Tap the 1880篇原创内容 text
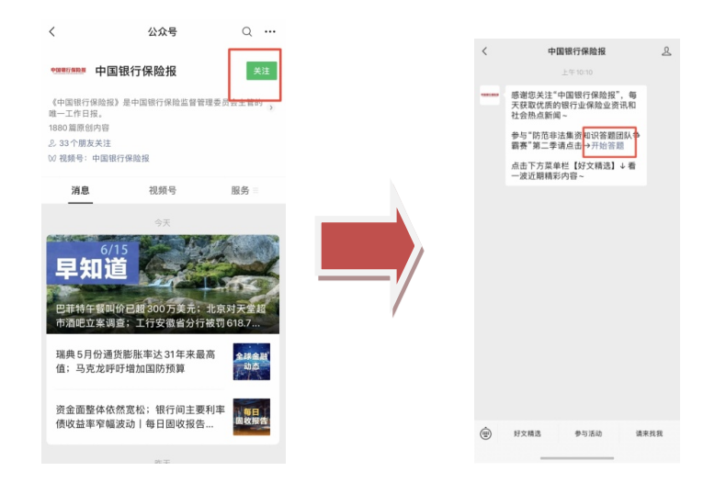Screen dimensions: 726x494 pyautogui.click(x=79, y=128)
